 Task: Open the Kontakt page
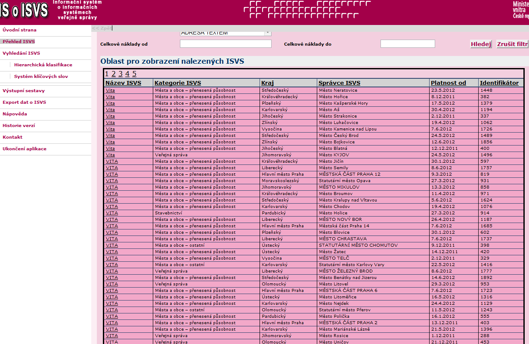12,137
